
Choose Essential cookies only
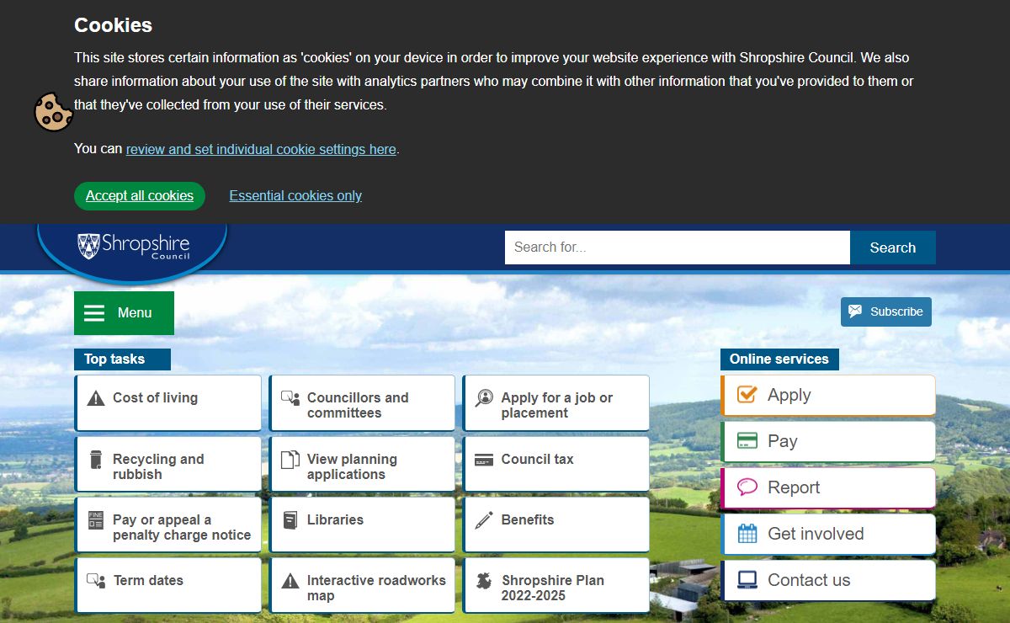pyautogui.click(x=295, y=196)
